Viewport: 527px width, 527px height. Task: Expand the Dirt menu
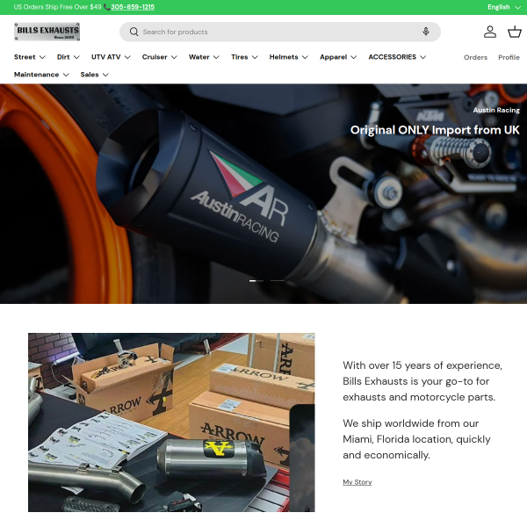(x=69, y=57)
